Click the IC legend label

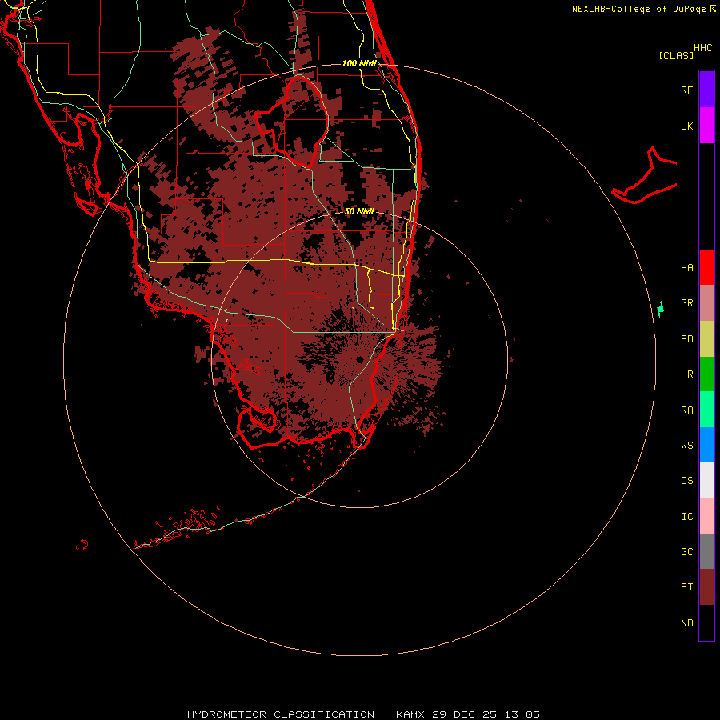click(686, 517)
